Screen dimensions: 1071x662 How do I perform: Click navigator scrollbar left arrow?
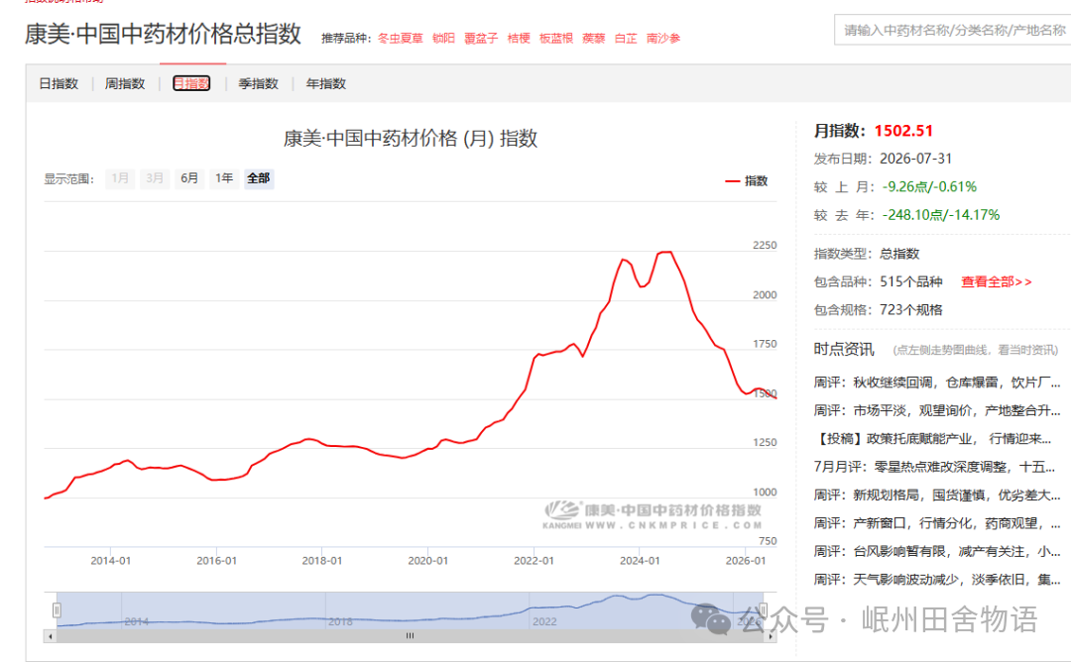[50, 636]
